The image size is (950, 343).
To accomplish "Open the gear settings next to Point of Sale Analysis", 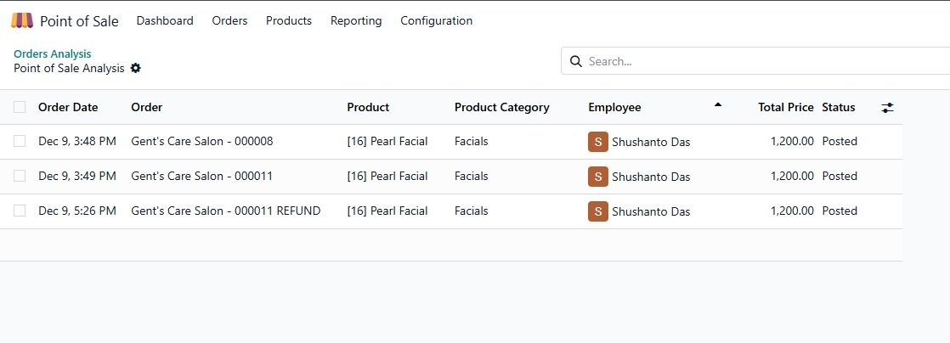I will pos(136,68).
